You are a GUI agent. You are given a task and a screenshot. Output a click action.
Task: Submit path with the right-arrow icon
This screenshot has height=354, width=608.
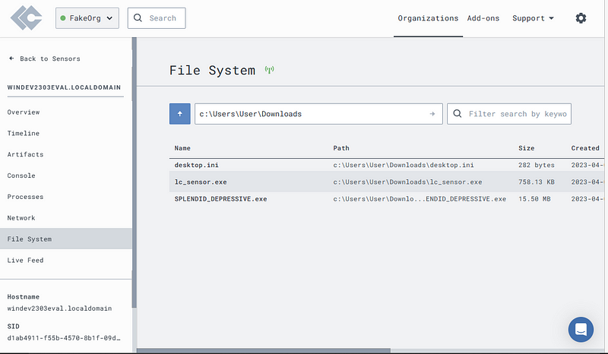click(x=432, y=114)
